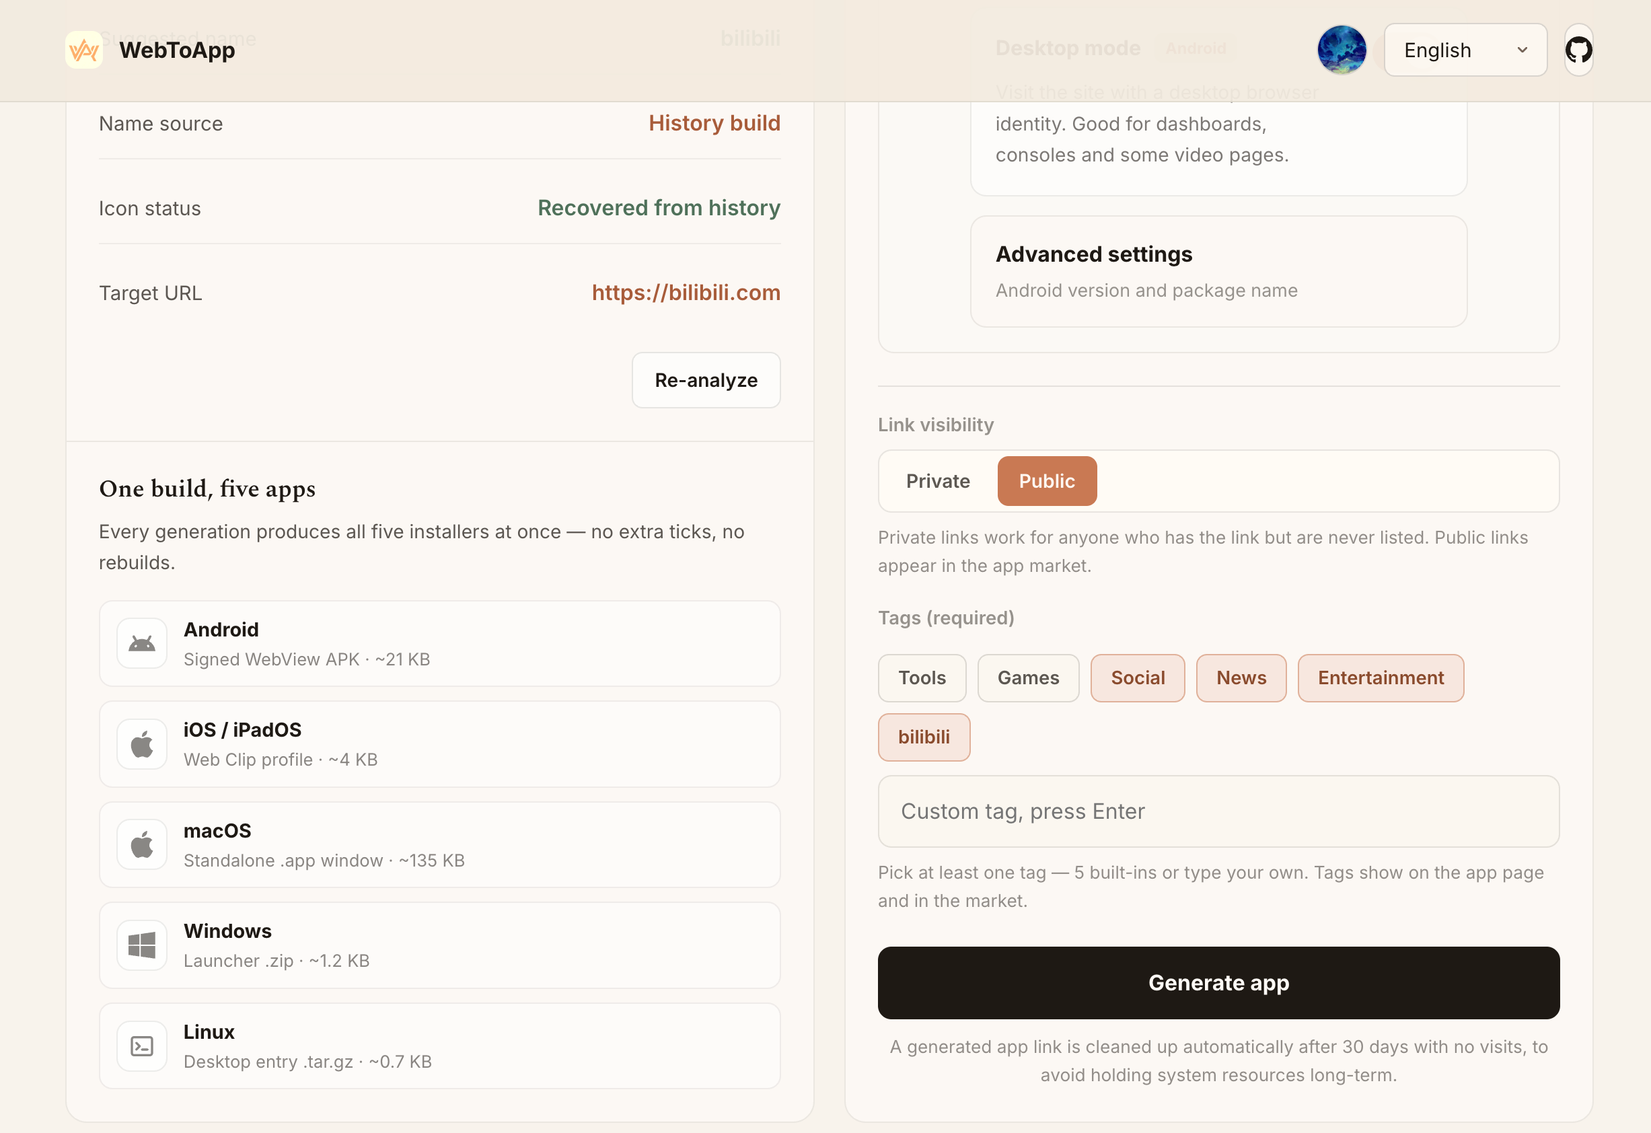The width and height of the screenshot is (1651, 1133).
Task: Click the Link visibility label
Action: tap(936, 425)
